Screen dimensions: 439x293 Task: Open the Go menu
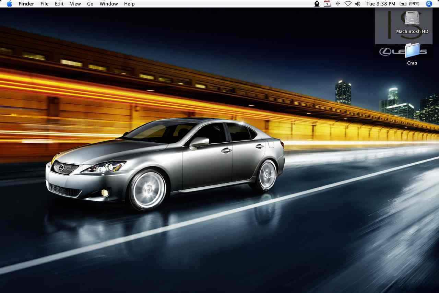(90, 4)
